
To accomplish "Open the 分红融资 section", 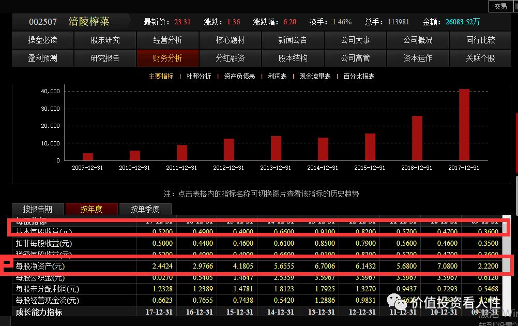I will 230,58.
